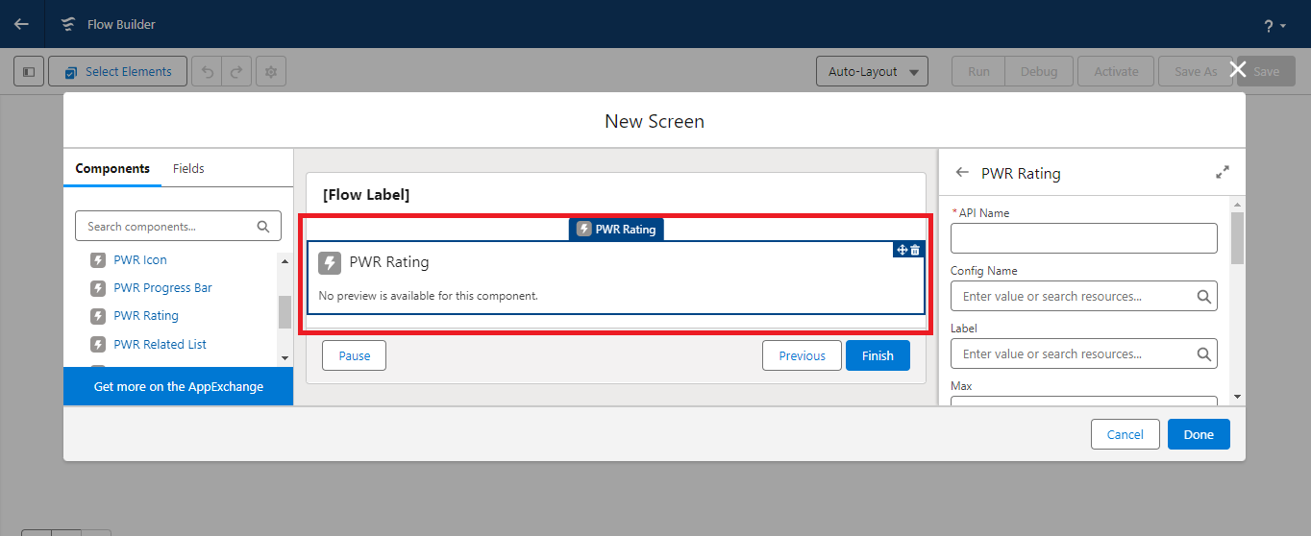Screen dimensions: 1311x536
Task: Click the properties panel scroll down arrow
Action: (1237, 396)
